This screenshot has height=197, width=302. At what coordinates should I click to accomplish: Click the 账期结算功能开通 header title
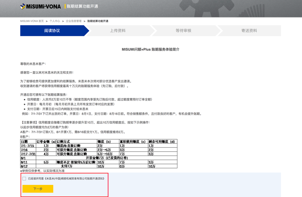(82, 6)
